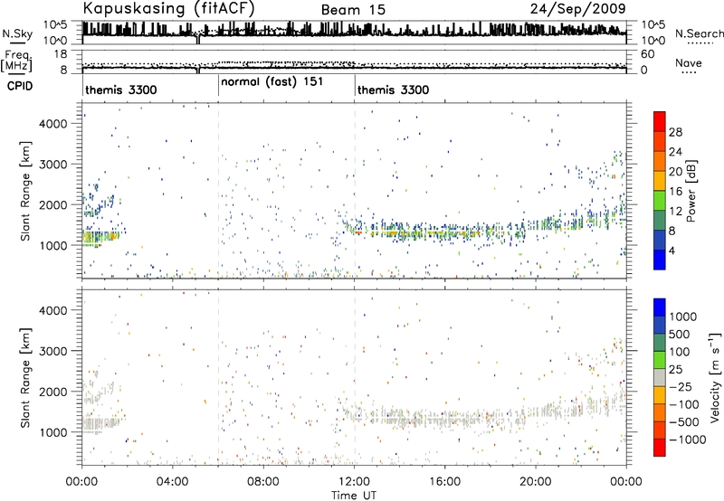Click the Velocity panel "Slant Range [km]" axis title
The width and height of the screenshot is (724, 501).
(x=25, y=378)
